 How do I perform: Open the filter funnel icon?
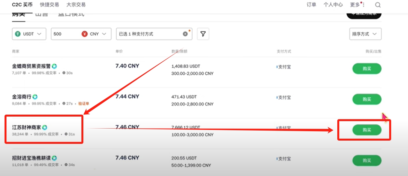coord(203,34)
